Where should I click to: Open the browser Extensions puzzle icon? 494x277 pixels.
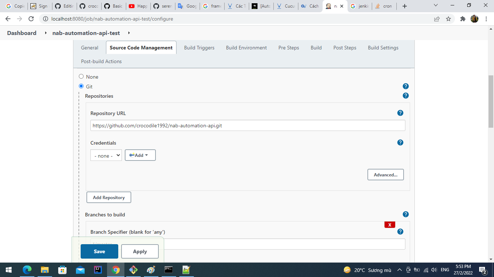point(463,19)
